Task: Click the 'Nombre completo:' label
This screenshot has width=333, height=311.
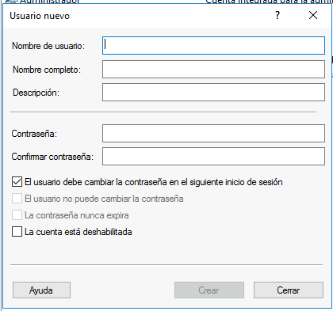Action: point(47,70)
